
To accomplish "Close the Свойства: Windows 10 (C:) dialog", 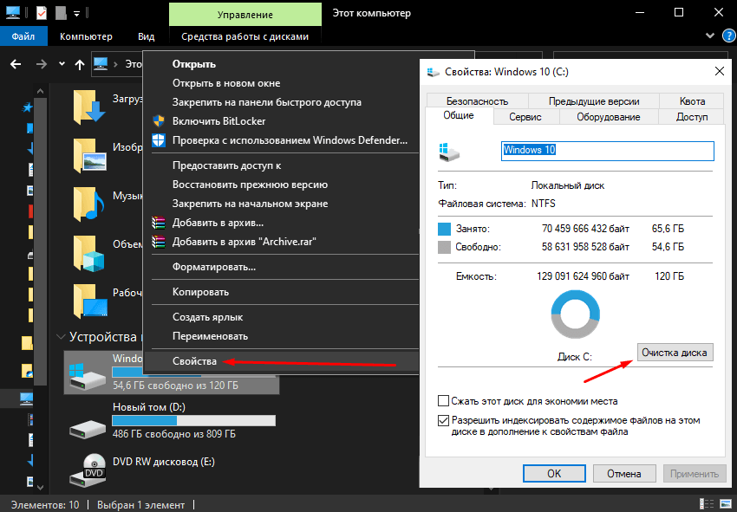I will [x=719, y=71].
